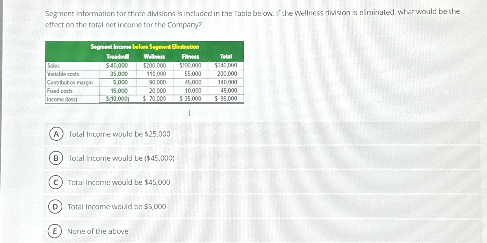Select answer option C circle

click(55, 183)
